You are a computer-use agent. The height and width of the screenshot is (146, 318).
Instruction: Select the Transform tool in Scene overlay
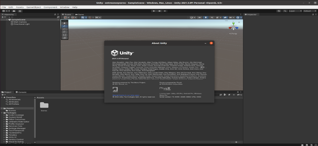tap(65, 38)
